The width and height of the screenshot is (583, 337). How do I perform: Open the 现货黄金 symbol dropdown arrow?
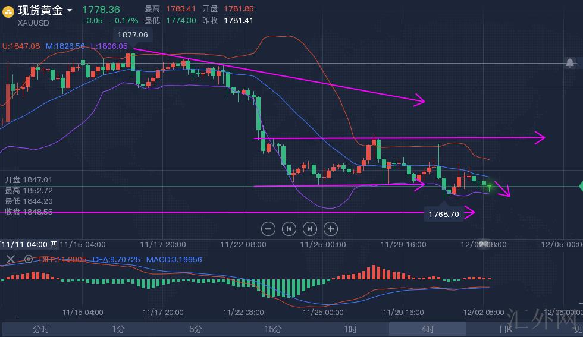(x=69, y=11)
